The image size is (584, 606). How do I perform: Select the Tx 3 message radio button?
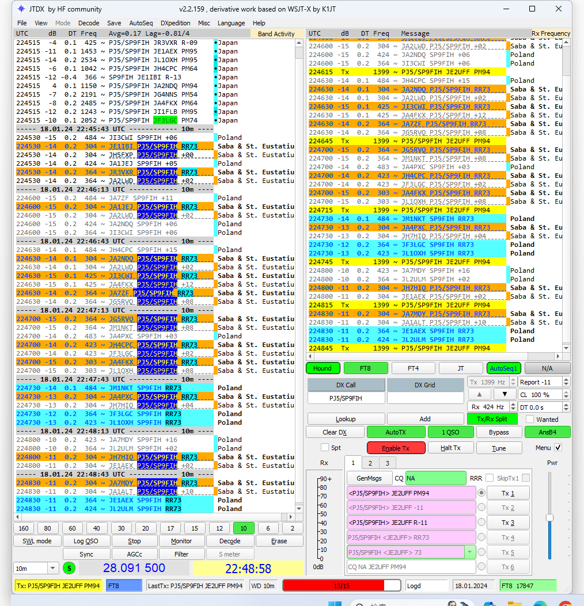pyautogui.click(x=481, y=522)
